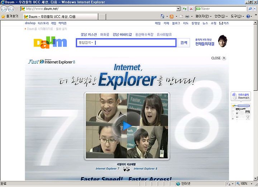Screen dimensions: 258x187
Task: Open the 블로그 link in top navigation
Action: (176, 23)
